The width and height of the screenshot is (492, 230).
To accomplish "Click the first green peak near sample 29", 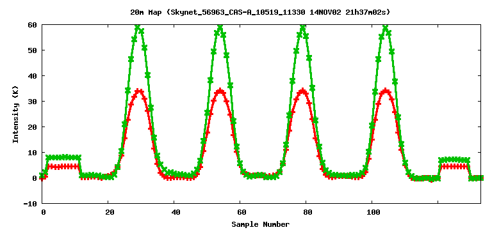I will click(x=138, y=27).
